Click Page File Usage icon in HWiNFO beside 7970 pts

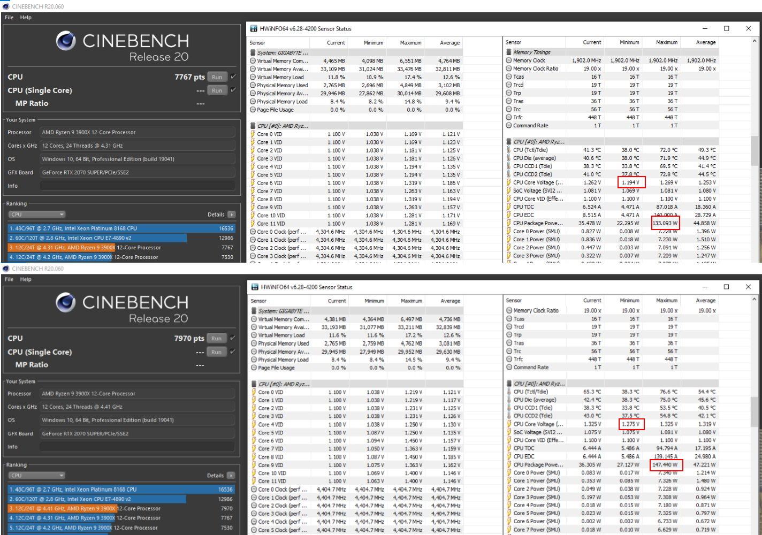(254, 368)
